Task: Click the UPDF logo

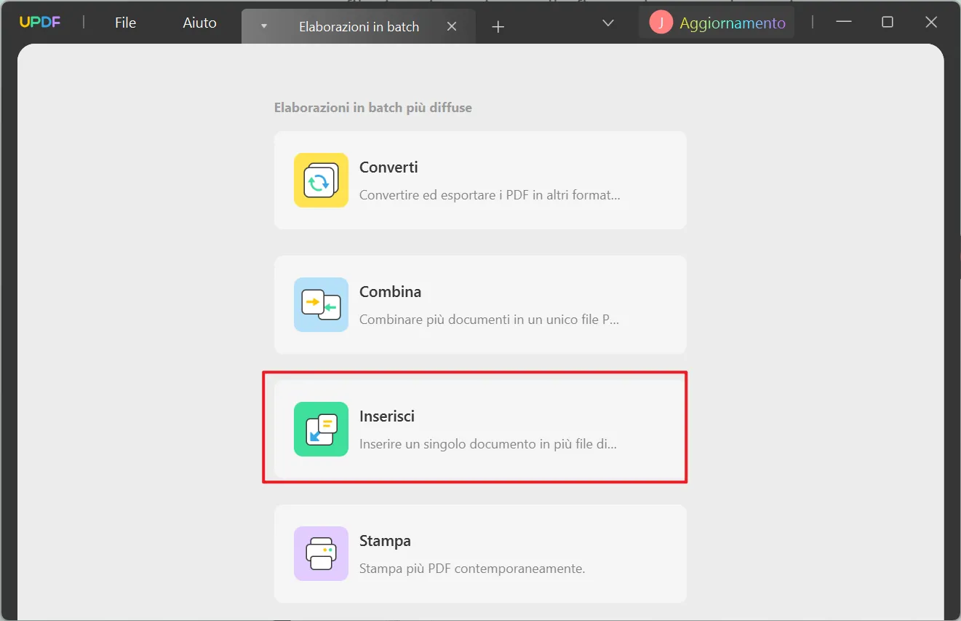Action: [40, 23]
